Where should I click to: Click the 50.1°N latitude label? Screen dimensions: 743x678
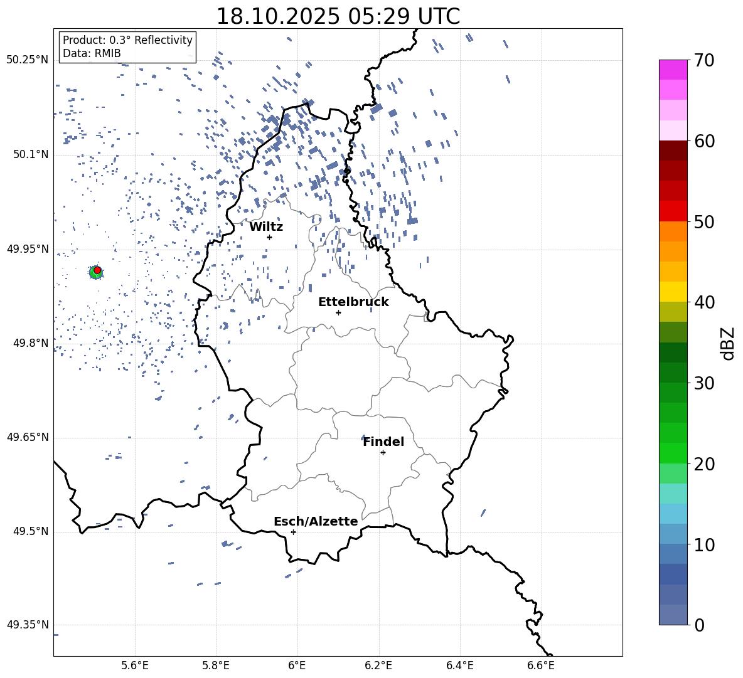[x=31, y=154]
